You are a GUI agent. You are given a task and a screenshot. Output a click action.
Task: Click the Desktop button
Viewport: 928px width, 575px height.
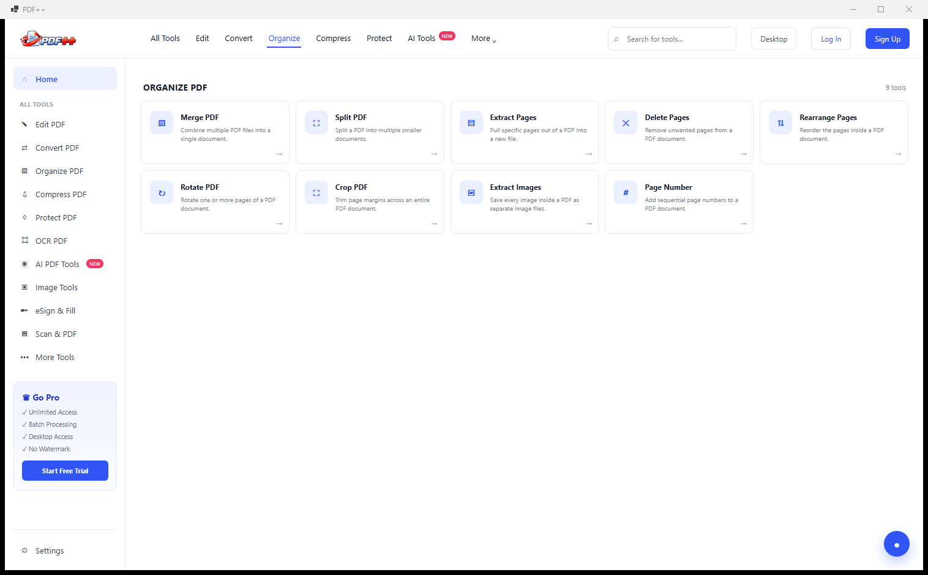point(774,39)
